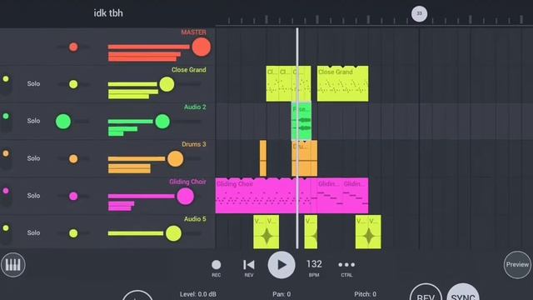Click the Audio 5 pan knob

pos(73,233)
